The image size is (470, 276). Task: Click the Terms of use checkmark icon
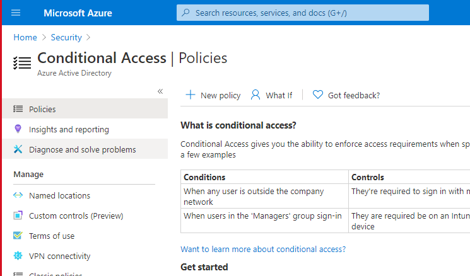pos(18,235)
